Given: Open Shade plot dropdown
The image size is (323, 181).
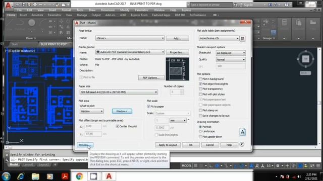Looking at the screenshot, I should pos(231,53).
